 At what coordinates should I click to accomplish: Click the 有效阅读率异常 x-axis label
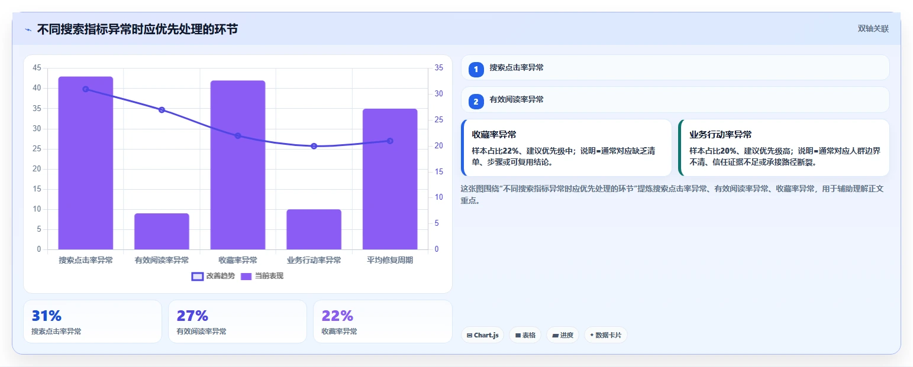tap(162, 260)
